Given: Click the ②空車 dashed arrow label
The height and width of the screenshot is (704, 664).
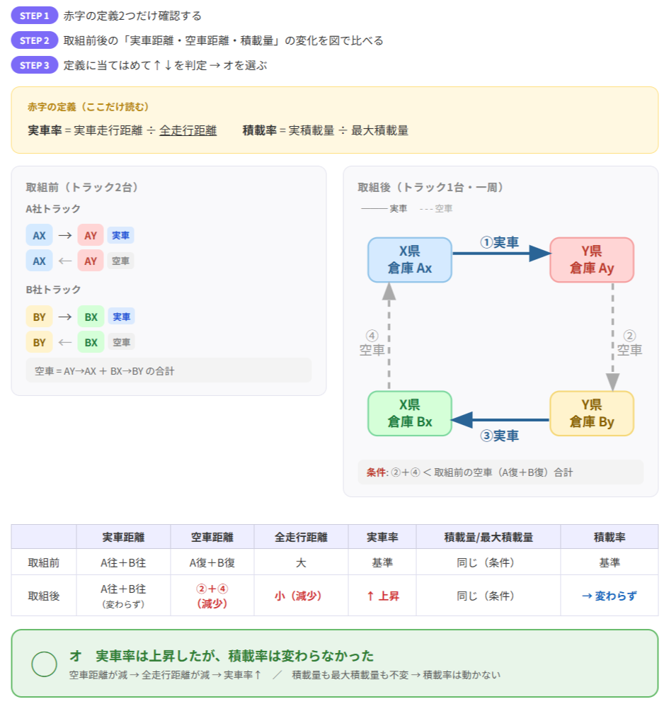Looking at the screenshot, I should 629,343.
